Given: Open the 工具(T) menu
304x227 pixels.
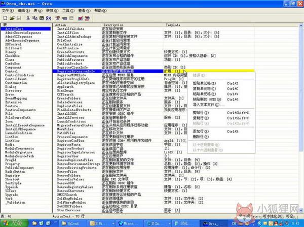Looking at the screenshot, I should click(68, 11).
